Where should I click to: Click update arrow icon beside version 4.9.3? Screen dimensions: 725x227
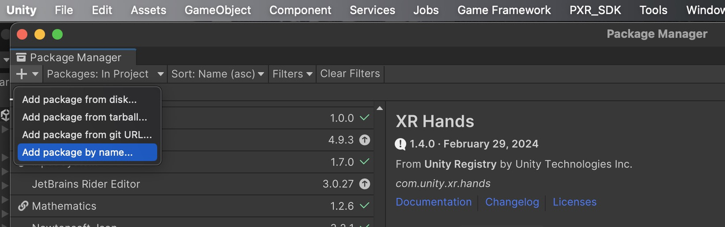coord(365,140)
